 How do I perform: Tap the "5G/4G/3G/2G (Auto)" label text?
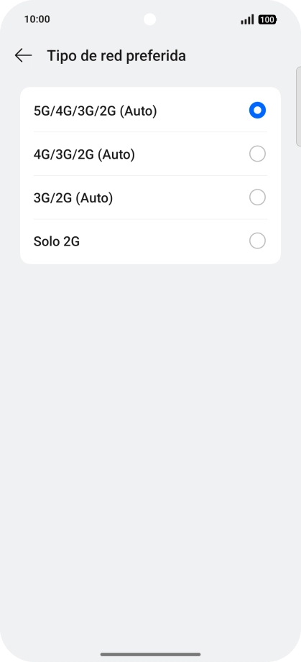(x=95, y=111)
